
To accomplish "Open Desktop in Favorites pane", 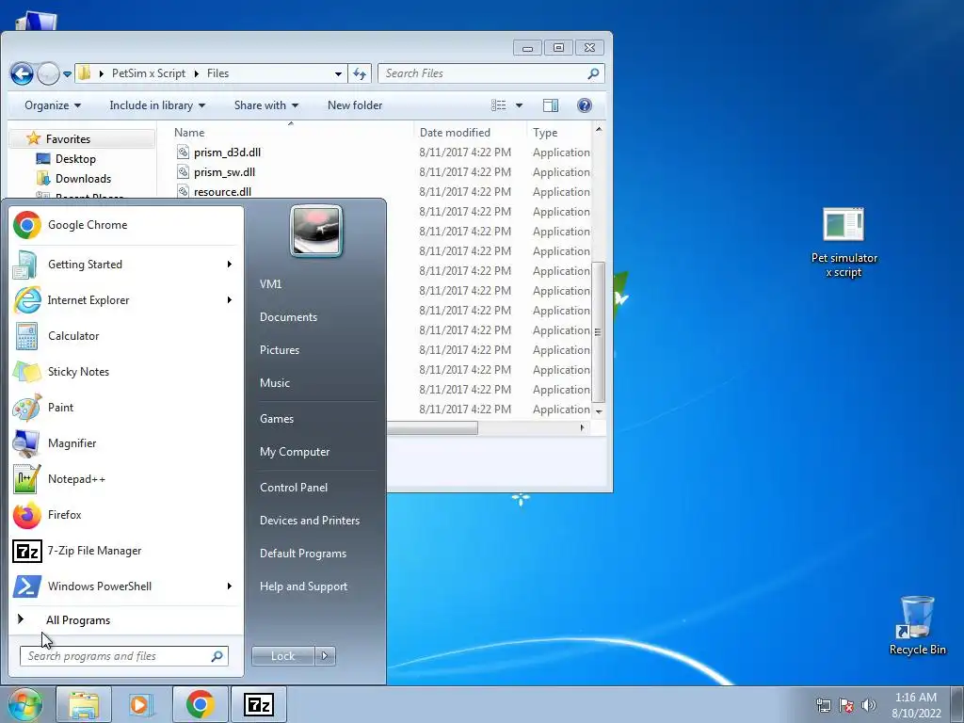I will (x=75, y=158).
